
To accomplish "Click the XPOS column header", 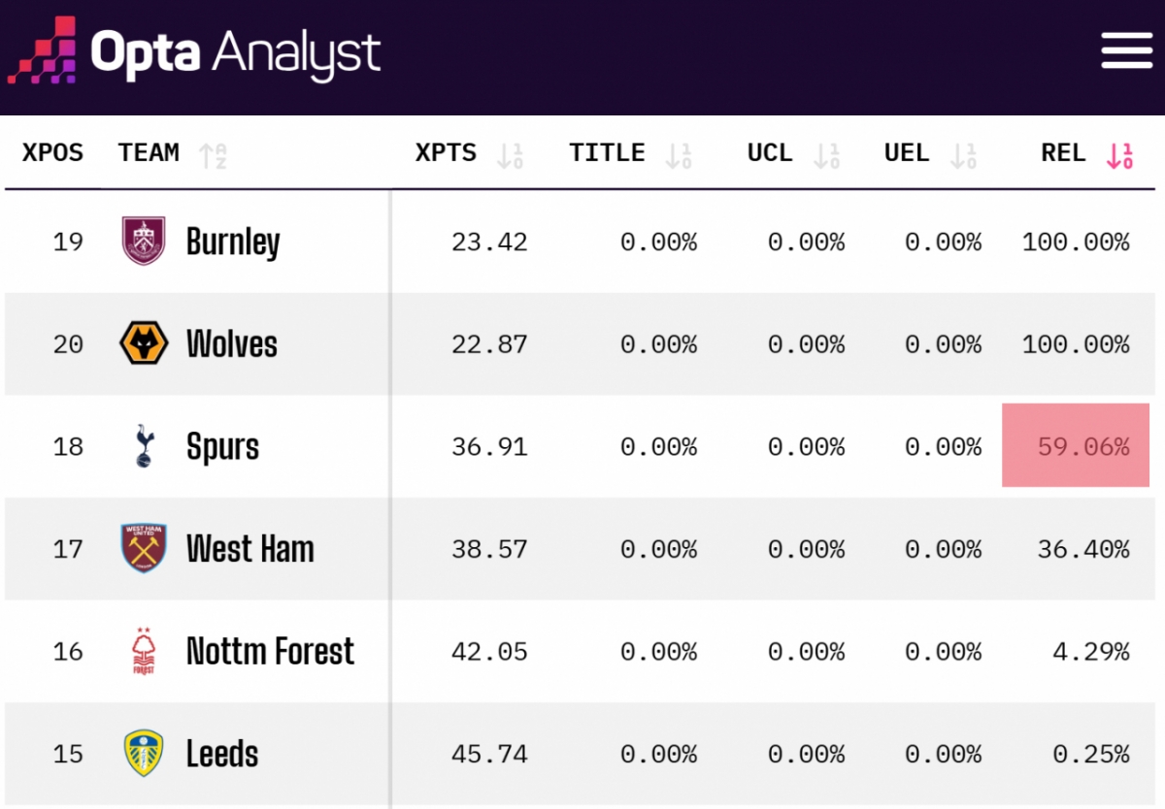I will pos(53,153).
